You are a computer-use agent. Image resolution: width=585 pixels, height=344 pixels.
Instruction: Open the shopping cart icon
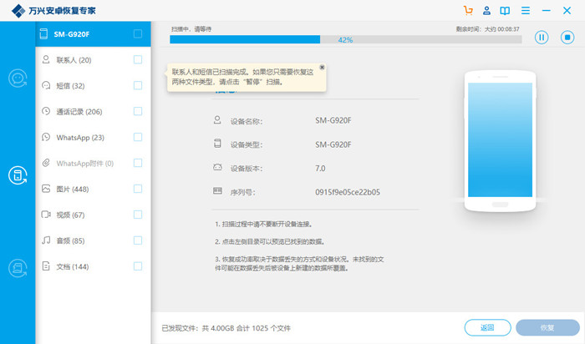pos(468,10)
